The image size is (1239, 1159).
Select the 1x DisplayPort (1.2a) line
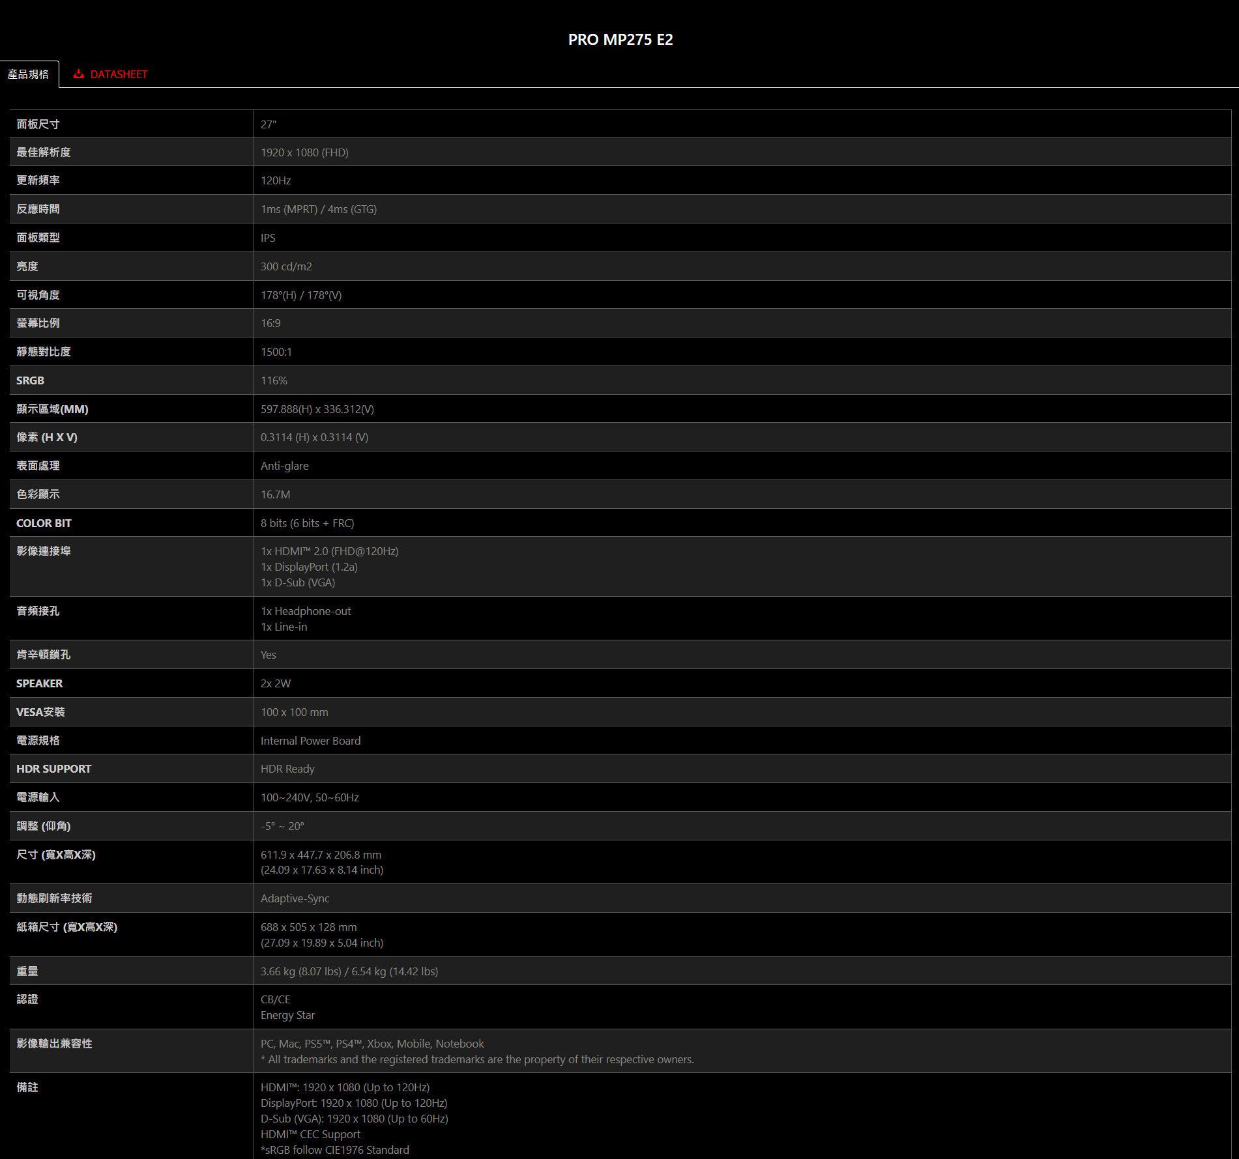click(x=309, y=567)
